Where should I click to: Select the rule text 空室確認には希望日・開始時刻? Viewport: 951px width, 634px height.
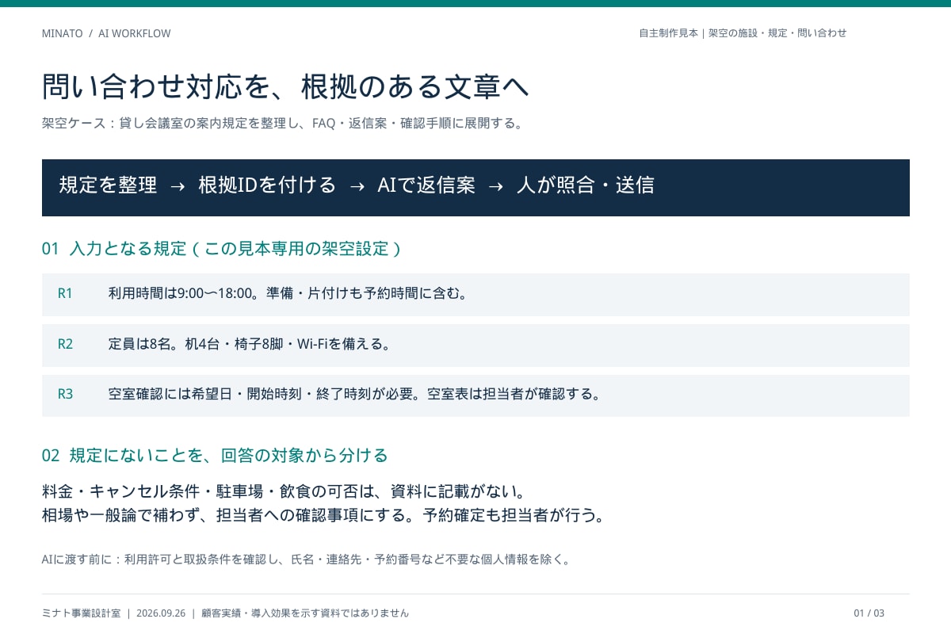(355, 394)
